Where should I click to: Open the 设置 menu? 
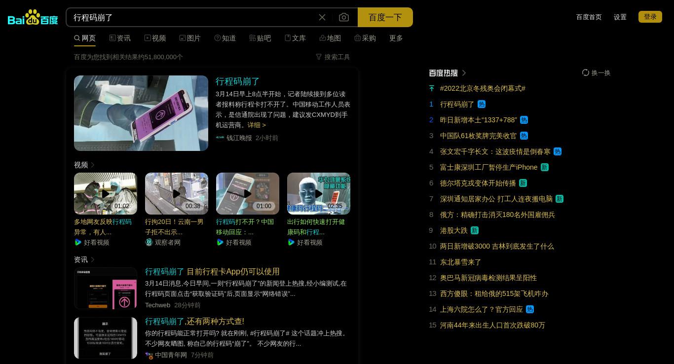click(620, 17)
